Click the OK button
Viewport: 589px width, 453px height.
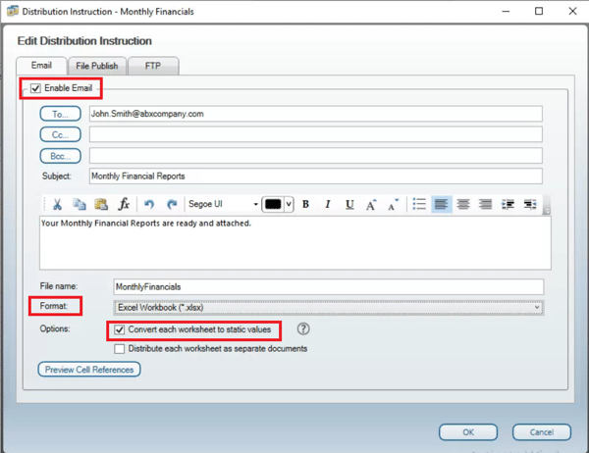468,431
